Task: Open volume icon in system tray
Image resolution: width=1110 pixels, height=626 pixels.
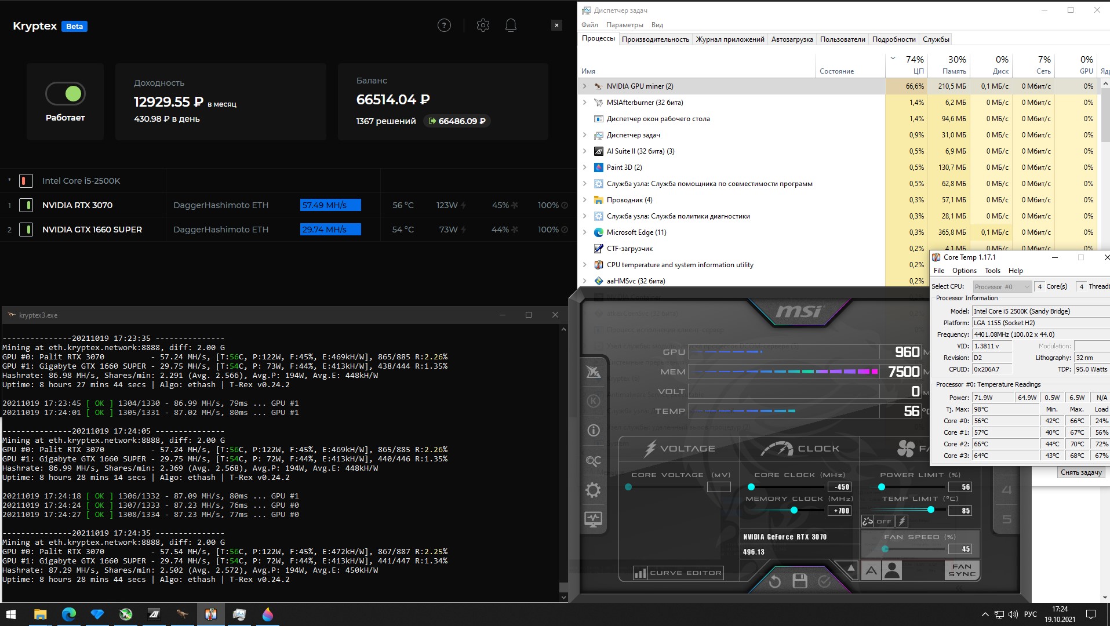Action: pos(1013,614)
